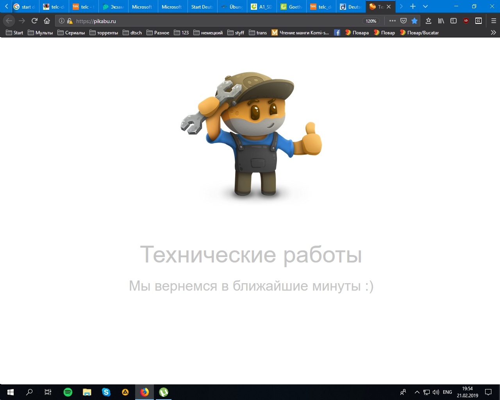Expand the list all tabs dropdown
The height and width of the screenshot is (400, 500).
(x=425, y=6)
